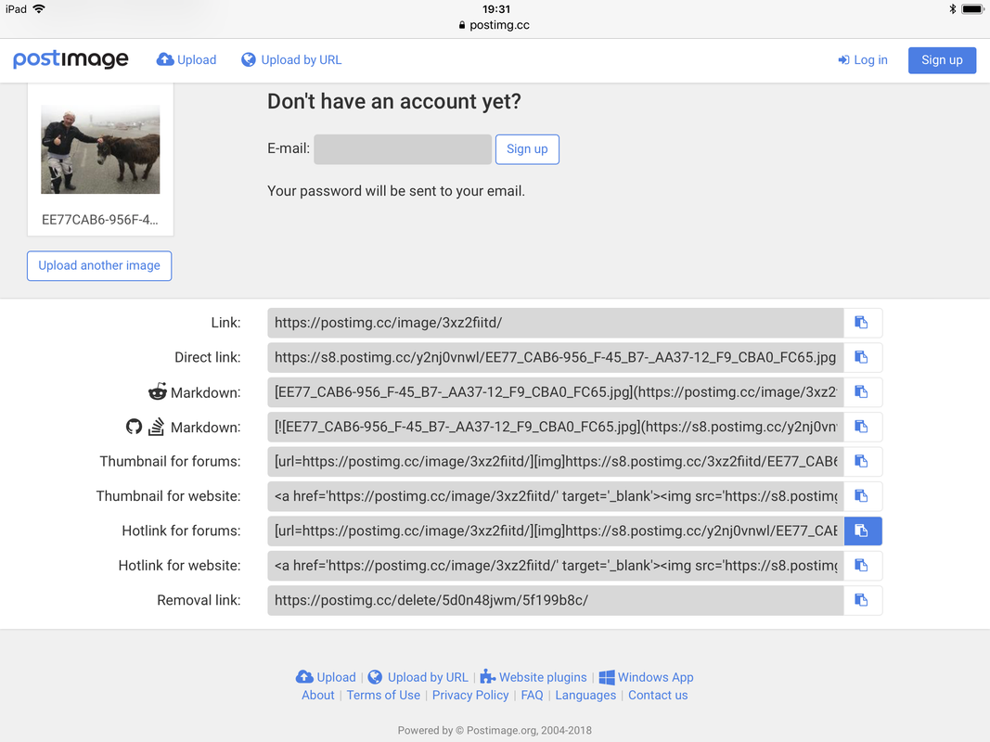
Task: Open Upload by URL in top navigation
Action: coord(291,60)
